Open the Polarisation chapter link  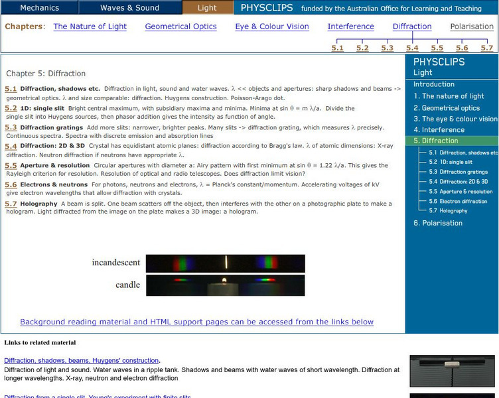tap(472, 27)
